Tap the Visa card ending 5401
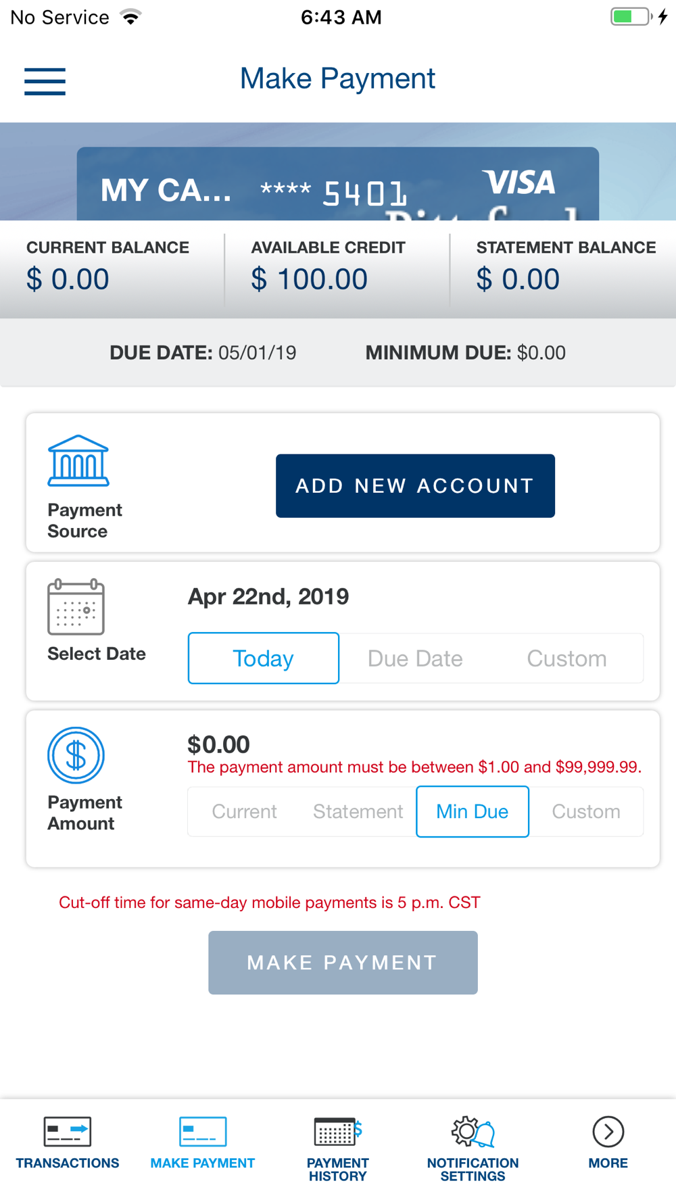The image size is (676, 1202). [x=338, y=184]
